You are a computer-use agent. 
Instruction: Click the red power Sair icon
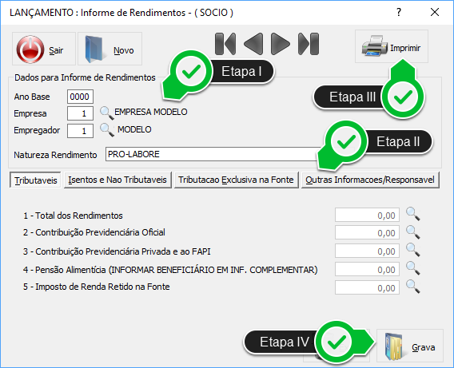[x=30, y=49]
